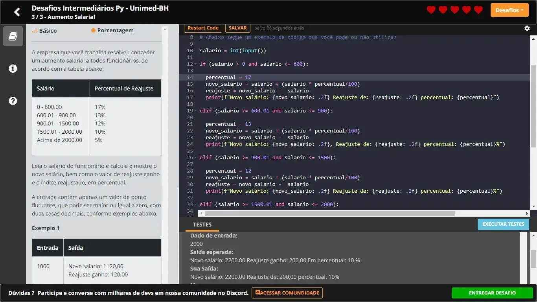Open the help question mark icon
537x302 pixels.
click(13, 101)
